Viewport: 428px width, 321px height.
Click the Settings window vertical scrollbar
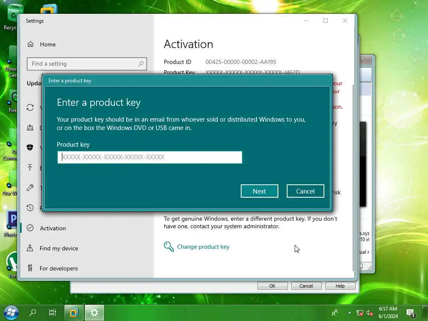point(353,177)
